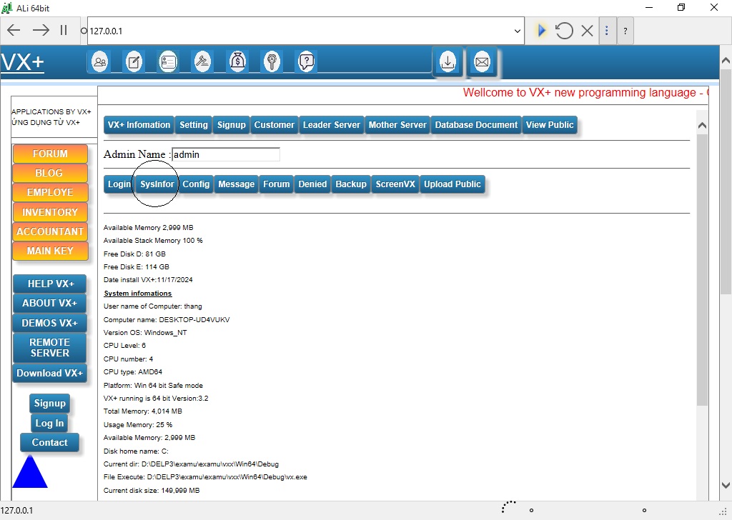Expand the help menu with the ? button

point(625,31)
